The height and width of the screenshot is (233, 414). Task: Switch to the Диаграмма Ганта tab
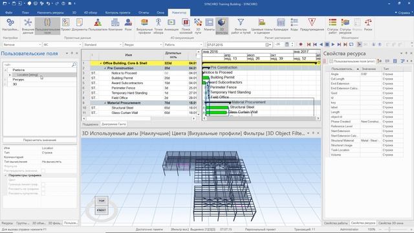114,124
